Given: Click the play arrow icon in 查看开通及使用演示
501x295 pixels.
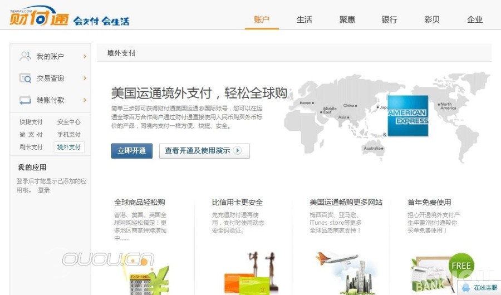Looking at the screenshot, I should [237, 150].
